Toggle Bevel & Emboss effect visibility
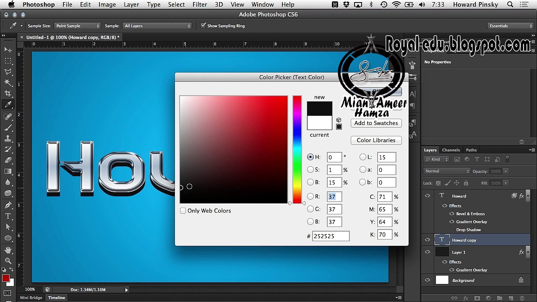Viewport: 537px width, 302px height. pos(452,213)
